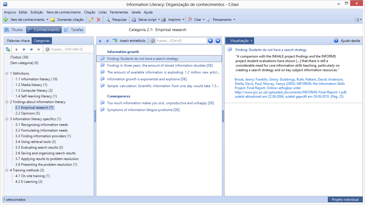Click the blue forward navigation arrow
Image resolution: width=365 pixels, height=205 pixels.
[x=218, y=41]
